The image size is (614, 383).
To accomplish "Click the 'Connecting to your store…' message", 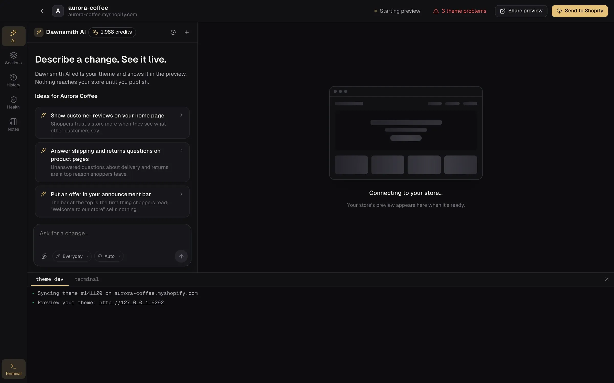I will [x=406, y=193].
